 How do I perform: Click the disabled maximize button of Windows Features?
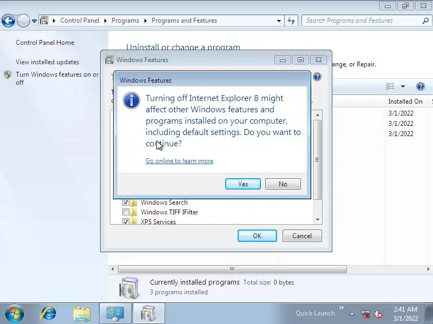(300, 60)
